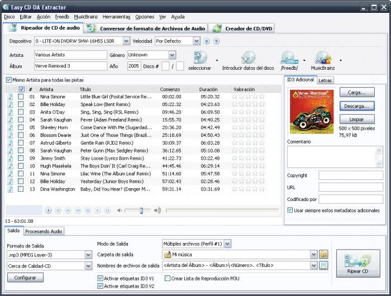This screenshot has height=296, width=391.
Task: Switch to Creador de CD/DVD tab
Action: 241,28
